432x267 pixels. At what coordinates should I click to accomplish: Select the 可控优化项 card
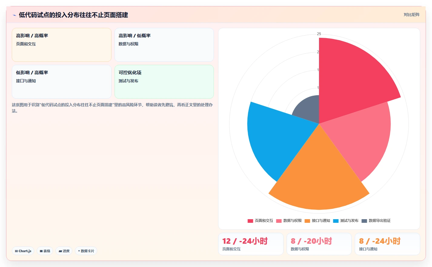pyautogui.click(x=164, y=82)
